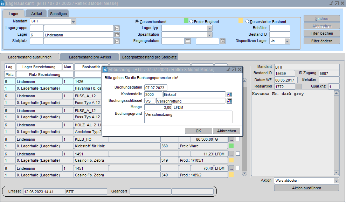
Task: Confirm the booking with the OK button
Action: (x=198, y=131)
